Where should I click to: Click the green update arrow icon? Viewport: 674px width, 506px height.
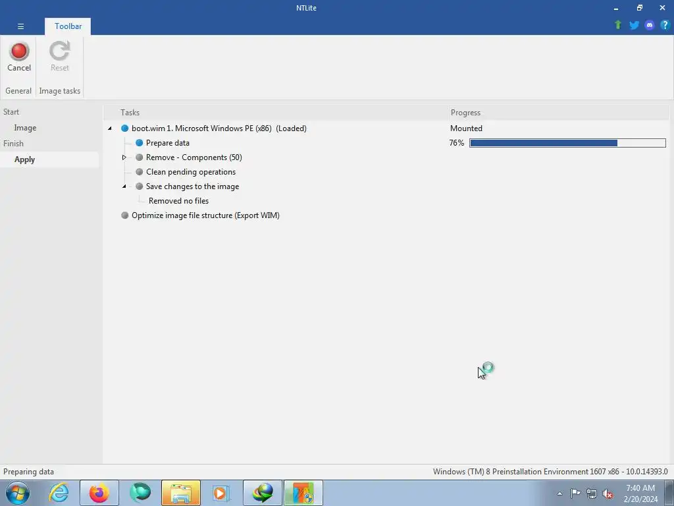(618, 26)
